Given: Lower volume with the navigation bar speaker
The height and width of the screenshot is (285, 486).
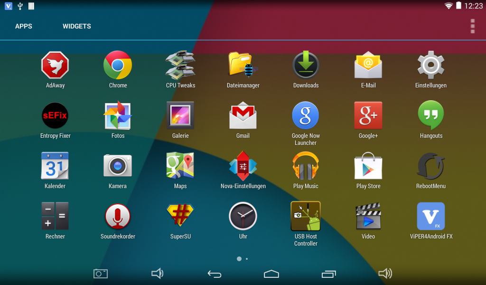Looking at the screenshot, I should (157, 273).
